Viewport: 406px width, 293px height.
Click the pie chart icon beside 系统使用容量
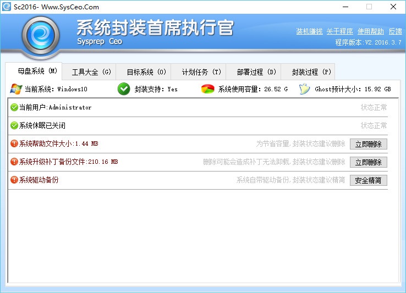coord(207,89)
